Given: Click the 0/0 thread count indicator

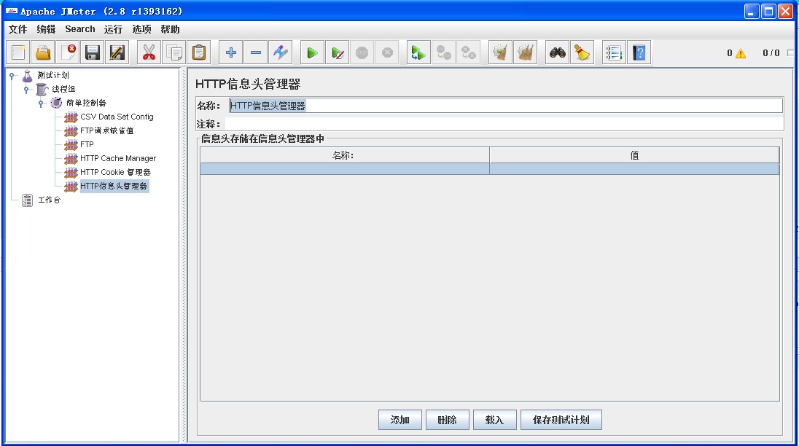Looking at the screenshot, I should coord(771,53).
